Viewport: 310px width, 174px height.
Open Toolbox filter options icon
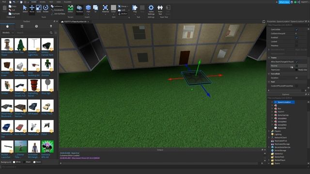click(56, 32)
